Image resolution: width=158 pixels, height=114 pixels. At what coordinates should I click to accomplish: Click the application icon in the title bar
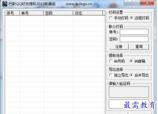click(x=5, y=4)
